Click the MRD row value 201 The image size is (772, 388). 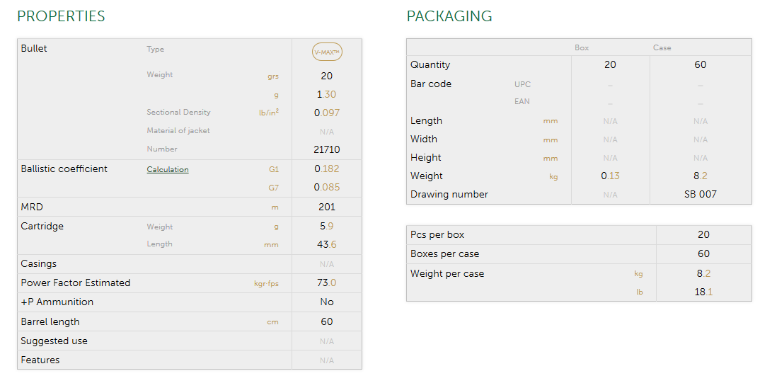tap(327, 207)
